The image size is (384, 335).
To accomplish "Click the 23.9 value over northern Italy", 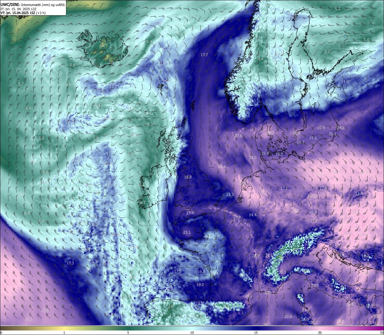I will click(315, 285).
